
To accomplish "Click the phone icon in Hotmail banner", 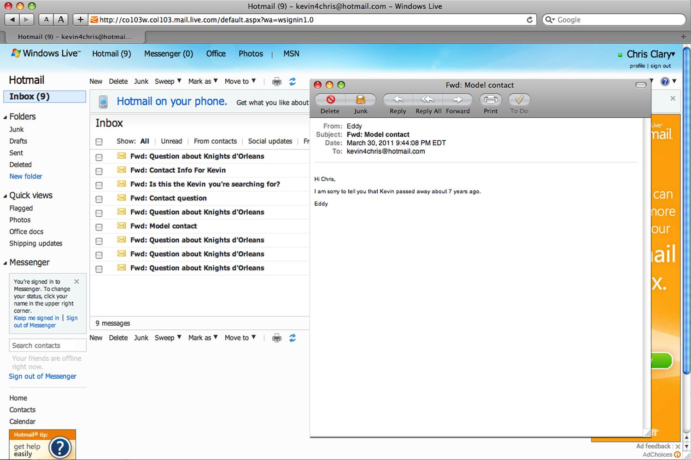I will click(x=103, y=102).
